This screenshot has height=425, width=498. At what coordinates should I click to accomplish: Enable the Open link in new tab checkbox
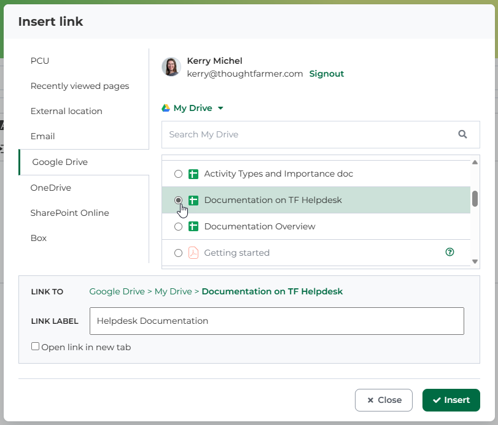pyautogui.click(x=35, y=347)
